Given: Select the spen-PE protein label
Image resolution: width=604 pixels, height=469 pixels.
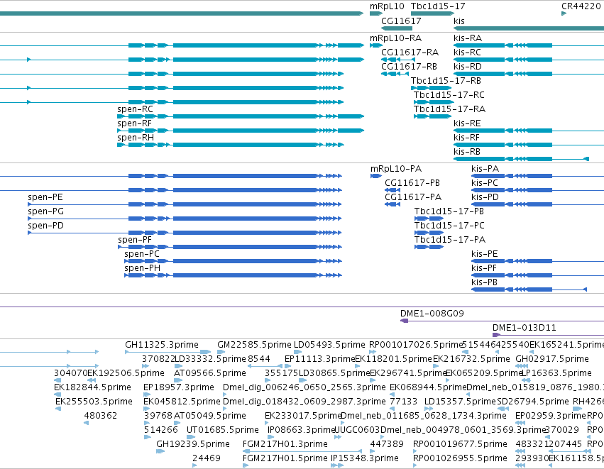Looking at the screenshot, I should pos(45,197).
